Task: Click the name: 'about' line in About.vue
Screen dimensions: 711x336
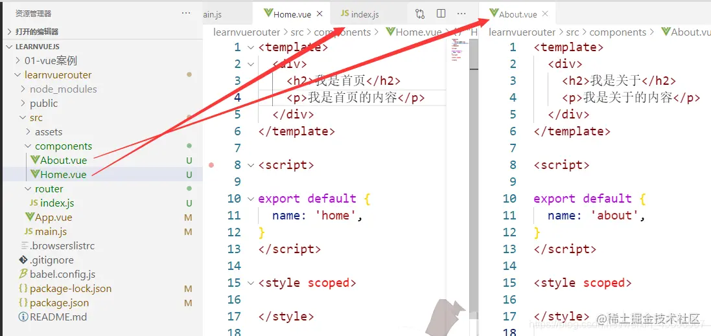Action: click(597, 216)
